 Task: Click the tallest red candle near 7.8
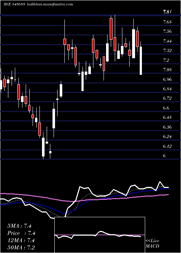point(111,29)
